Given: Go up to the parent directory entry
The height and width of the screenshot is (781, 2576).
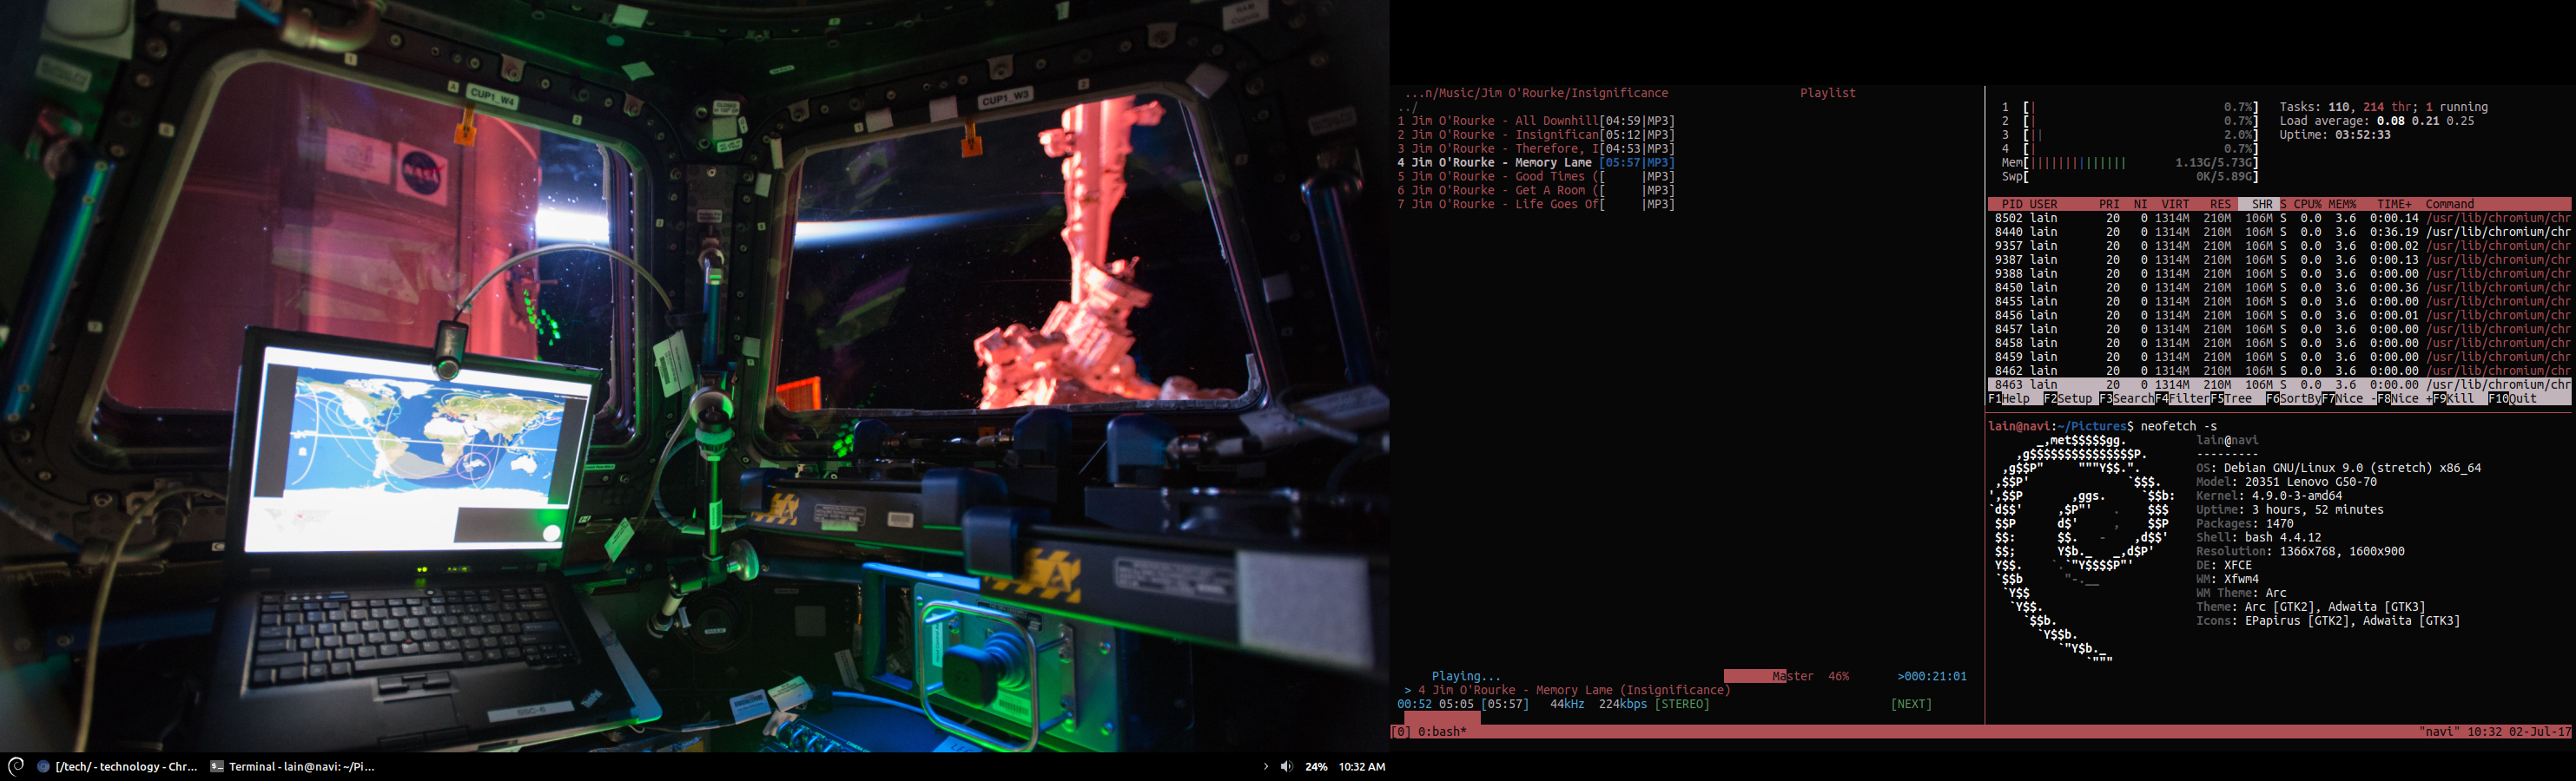Looking at the screenshot, I should click(x=1407, y=107).
